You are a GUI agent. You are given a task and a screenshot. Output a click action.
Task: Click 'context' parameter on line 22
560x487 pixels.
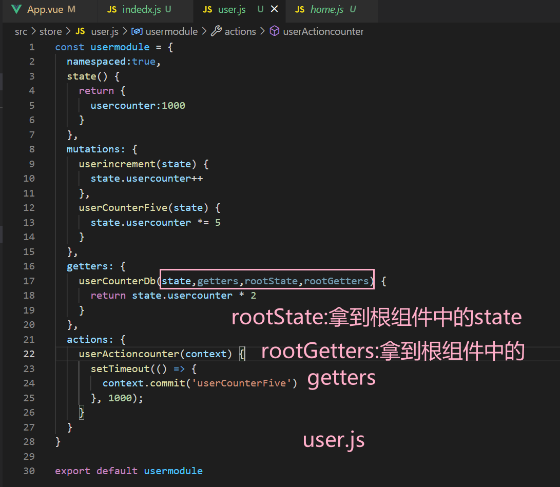[x=206, y=354]
